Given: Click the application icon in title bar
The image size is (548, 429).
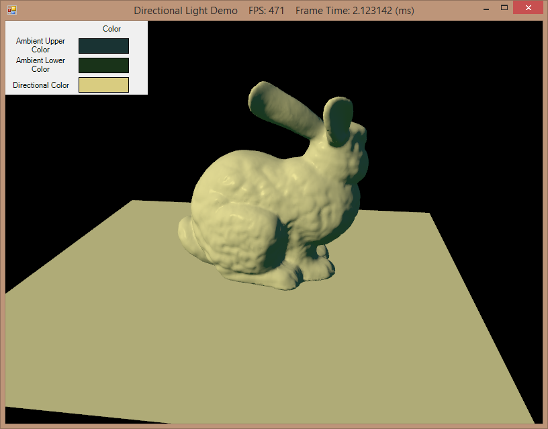Looking at the screenshot, I should [11, 10].
